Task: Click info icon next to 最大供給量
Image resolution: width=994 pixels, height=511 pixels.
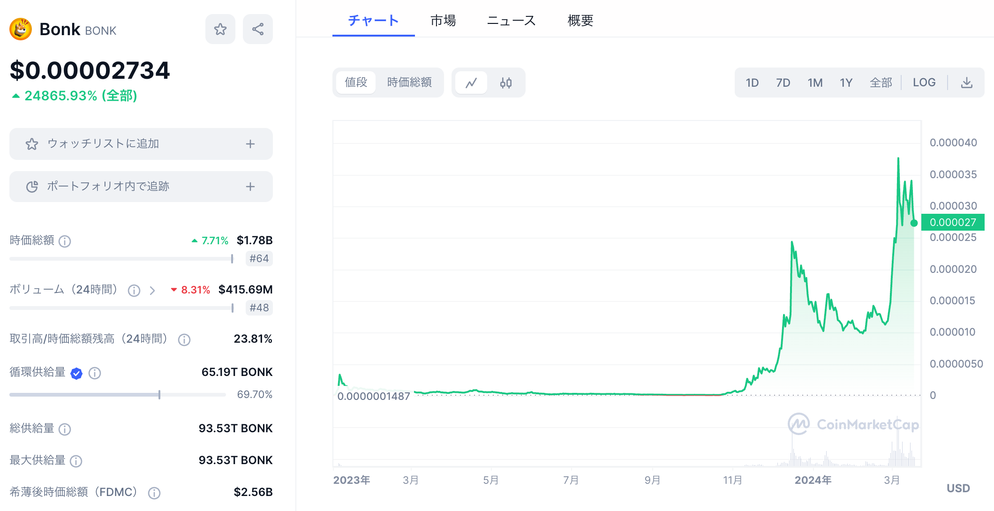Action: [x=76, y=461]
